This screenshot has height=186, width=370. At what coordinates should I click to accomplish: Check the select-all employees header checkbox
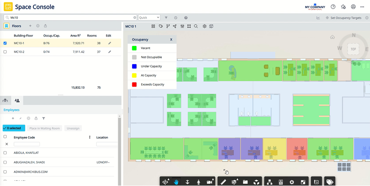[x=5, y=137]
